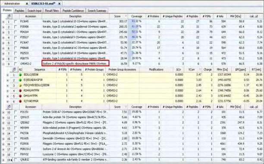Open the column chooser icon above protein row 1

(9, 16)
